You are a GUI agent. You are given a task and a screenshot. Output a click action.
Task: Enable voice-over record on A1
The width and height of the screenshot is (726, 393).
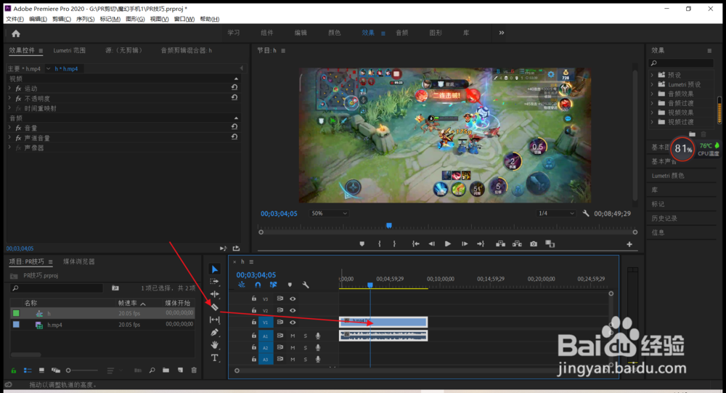[x=318, y=336]
